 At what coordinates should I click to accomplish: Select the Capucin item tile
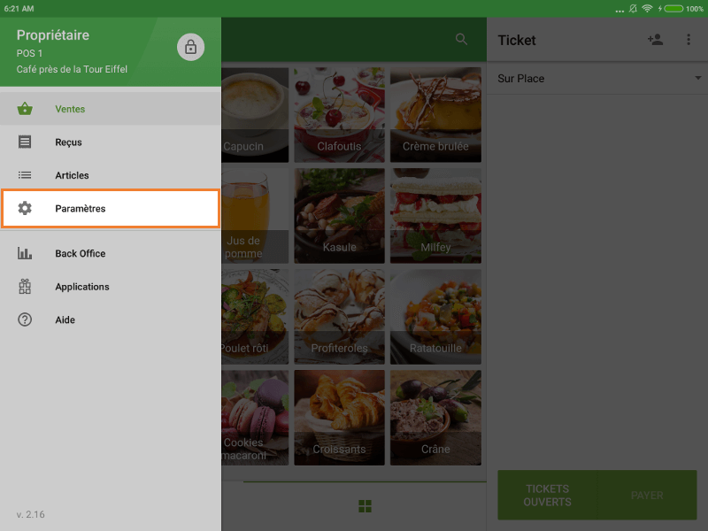point(255,115)
